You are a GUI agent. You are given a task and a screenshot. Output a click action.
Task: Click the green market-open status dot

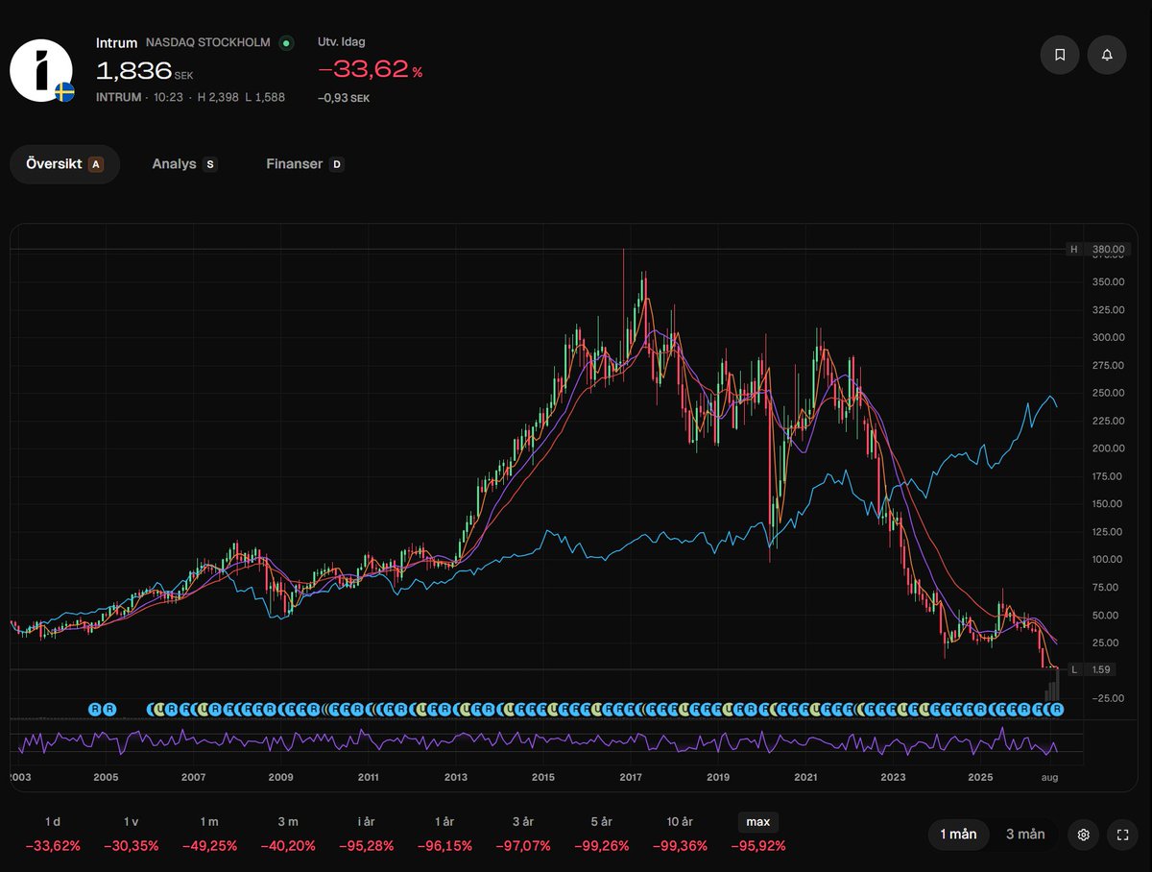pos(286,43)
